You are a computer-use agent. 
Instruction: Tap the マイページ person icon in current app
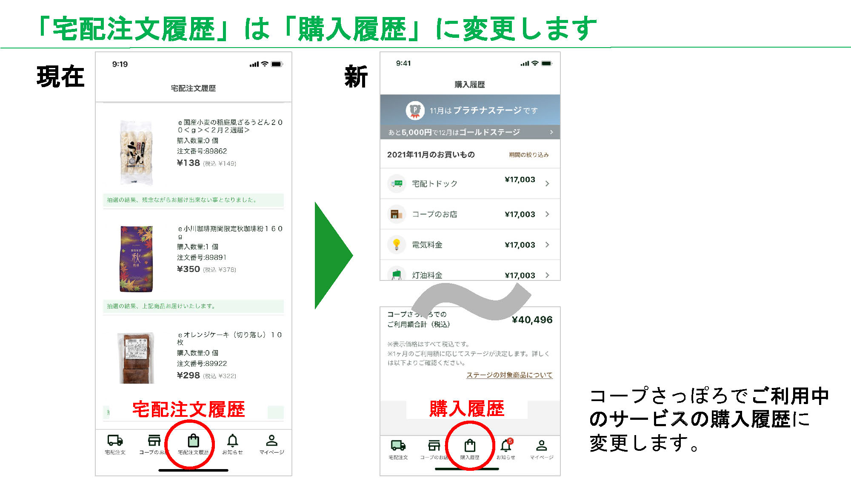point(272,441)
